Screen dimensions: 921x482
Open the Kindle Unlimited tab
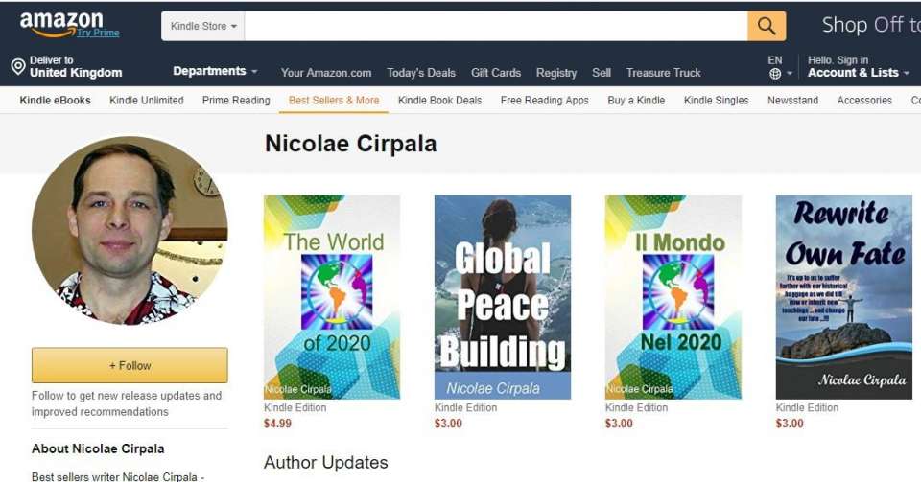pyautogui.click(x=146, y=101)
